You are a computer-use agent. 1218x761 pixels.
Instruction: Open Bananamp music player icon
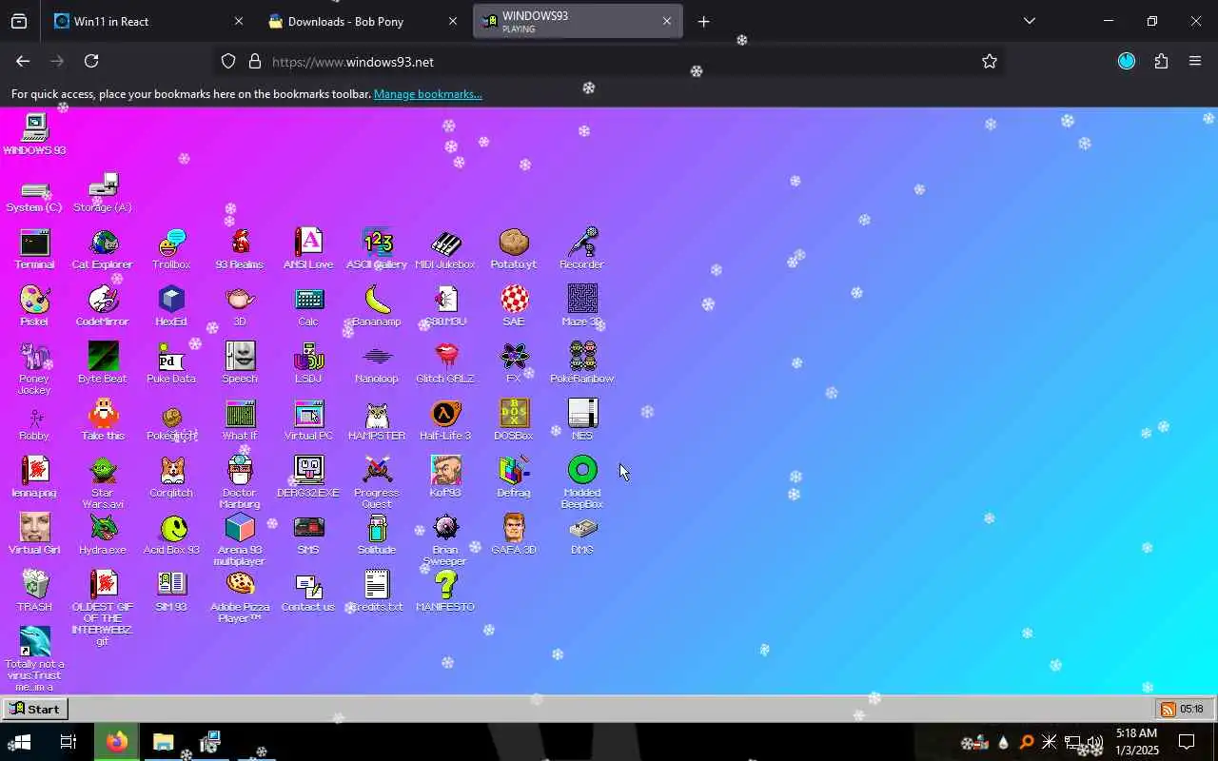(x=377, y=306)
